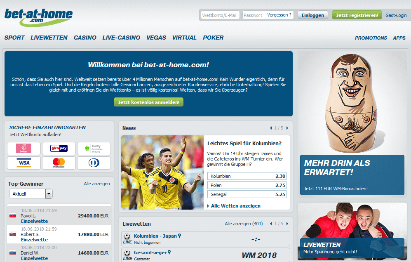Bet on Kolumbien at odds 2.30
This screenshot has width=411, height=262.
coord(247,176)
